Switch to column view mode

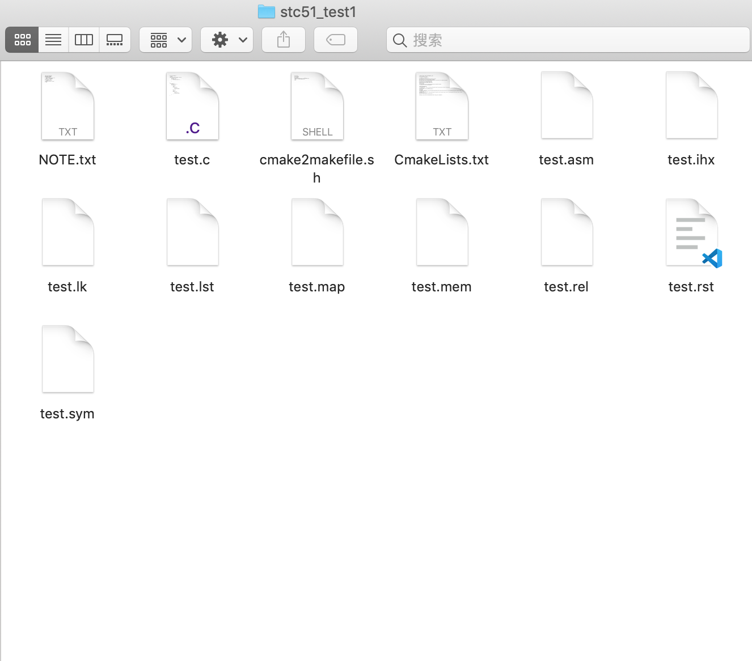[x=84, y=40]
